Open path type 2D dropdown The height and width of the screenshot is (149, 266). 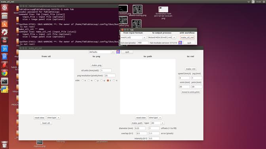coord(158,123)
